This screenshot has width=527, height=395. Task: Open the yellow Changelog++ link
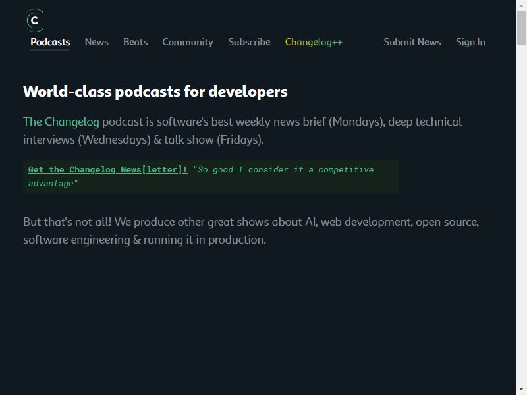tap(314, 42)
